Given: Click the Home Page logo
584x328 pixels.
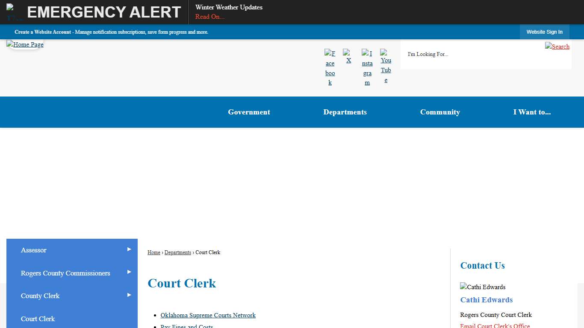Looking at the screenshot, I should [x=25, y=44].
